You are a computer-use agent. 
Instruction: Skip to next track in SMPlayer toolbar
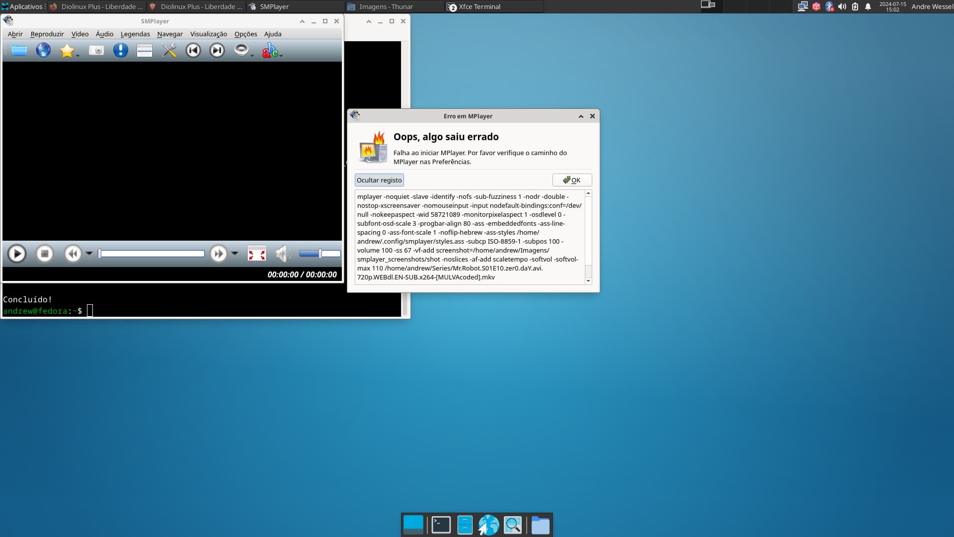click(217, 50)
